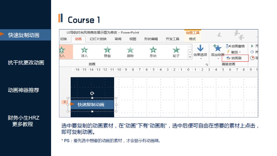Click the rotation handle above the shape
Screen dimensions: 277x156
[x=92, y=93]
